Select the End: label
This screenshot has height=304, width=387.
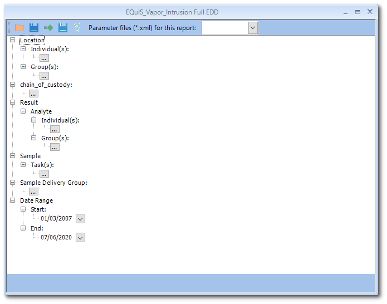pyautogui.click(x=37, y=228)
